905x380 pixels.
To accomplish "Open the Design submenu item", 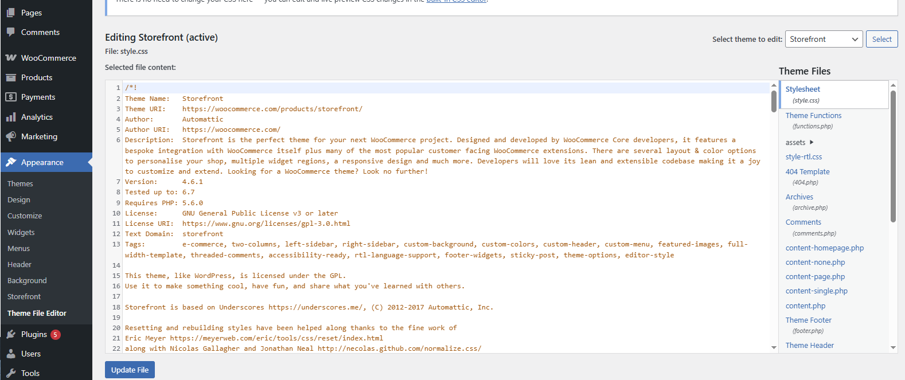I will (19, 199).
